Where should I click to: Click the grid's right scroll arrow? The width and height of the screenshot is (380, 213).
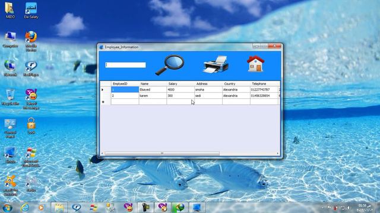pyautogui.click(x=278, y=153)
